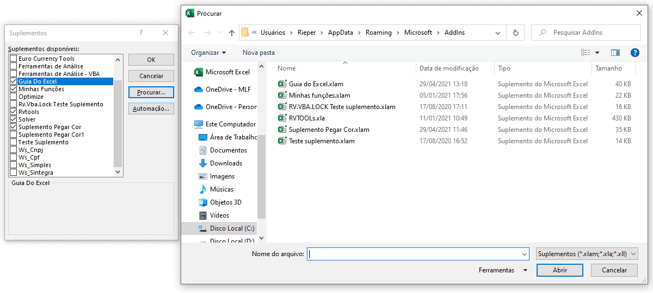653x293 pixels.
Task: Open the Ferramentas dropdown
Action: tap(503, 270)
